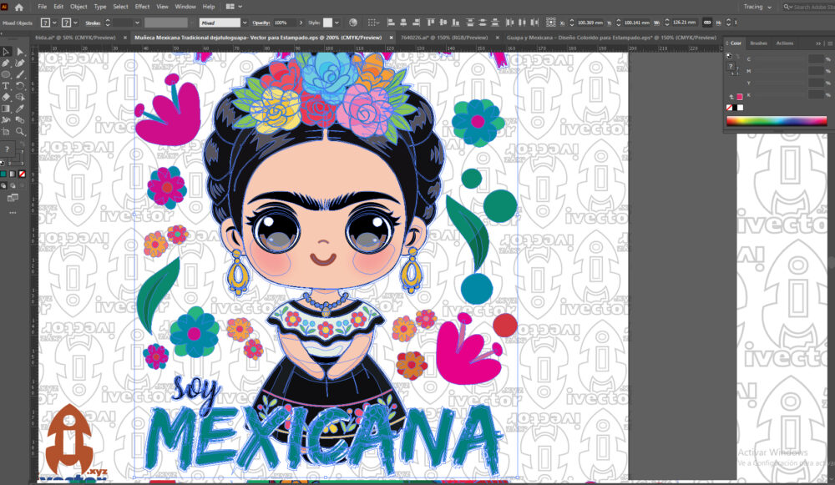Toggle constrain width and height proportions
The image size is (835, 485).
(706, 23)
